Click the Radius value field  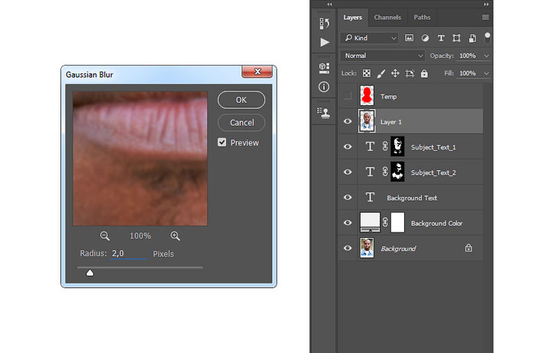pyautogui.click(x=128, y=254)
